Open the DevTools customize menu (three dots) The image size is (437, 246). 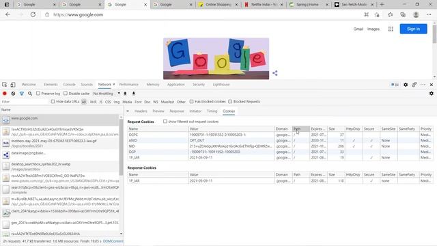click(x=423, y=85)
